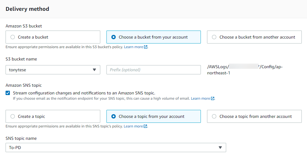
Task: Select Choose a bucket from another account
Action: (x=214, y=37)
